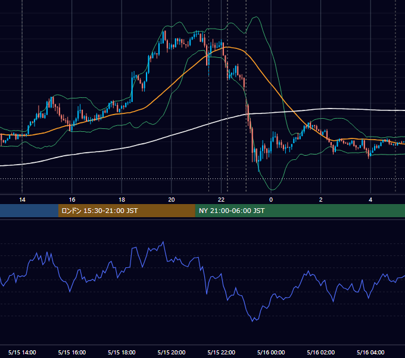The height and width of the screenshot is (358, 405).
Task: Click the ロンドン 15:30-21:00 JST session bar
Action: click(x=126, y=211)
